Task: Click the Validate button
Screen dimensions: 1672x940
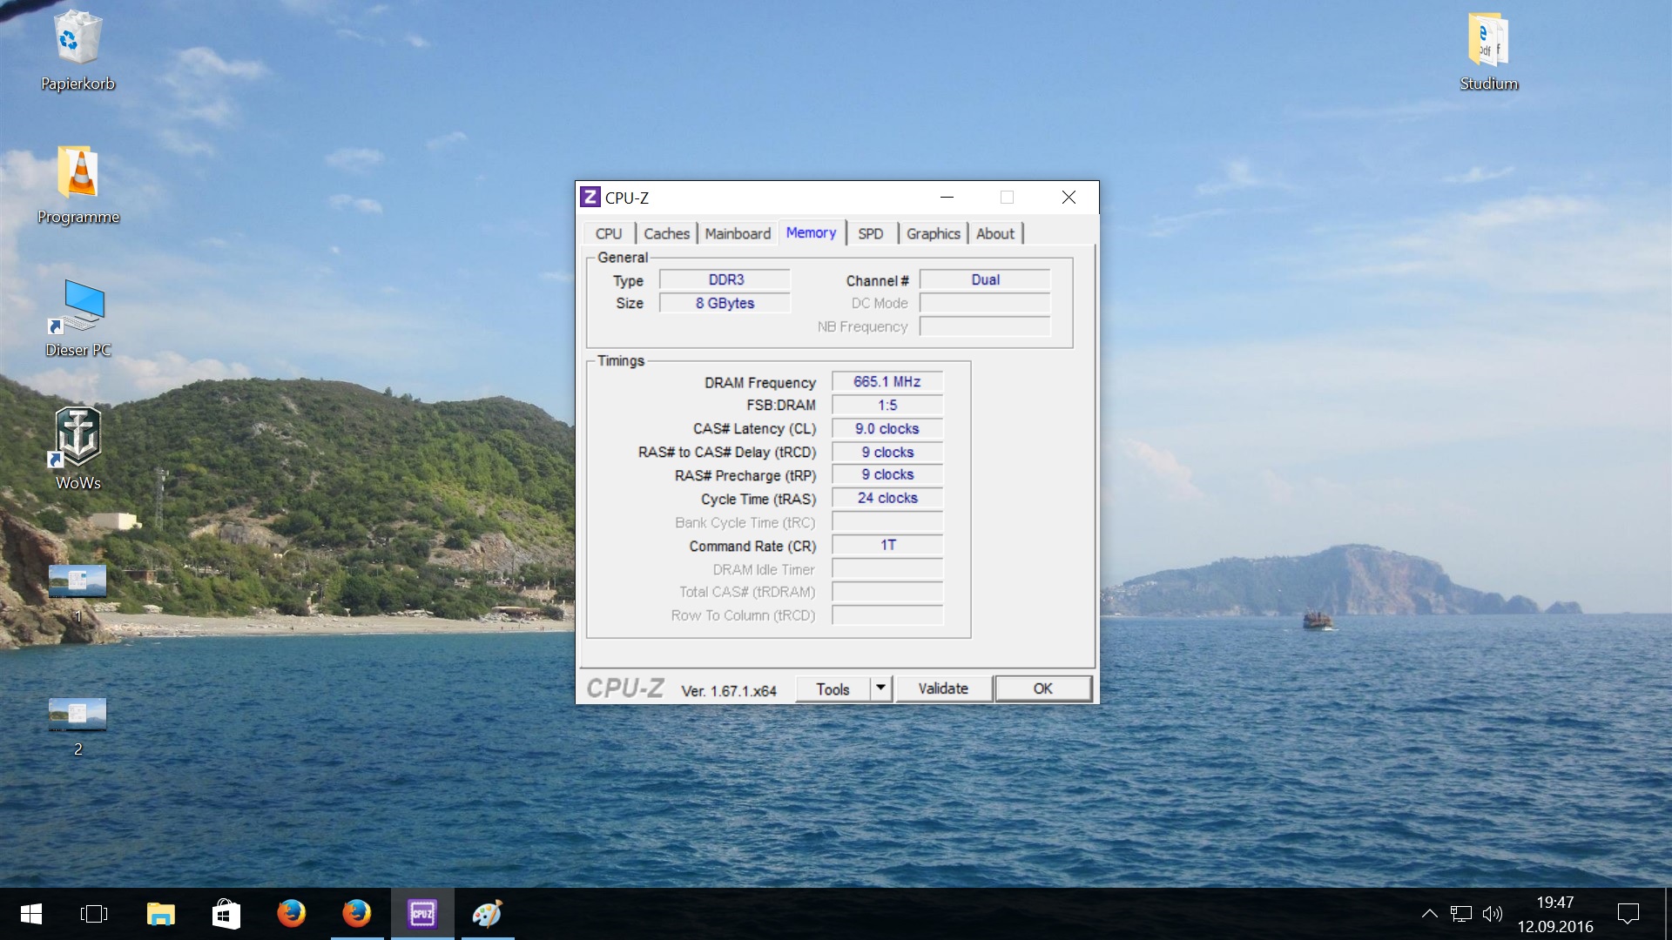Action: (x=943, y=688)
